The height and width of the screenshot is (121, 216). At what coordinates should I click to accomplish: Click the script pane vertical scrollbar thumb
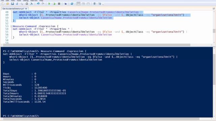(214, 31)
